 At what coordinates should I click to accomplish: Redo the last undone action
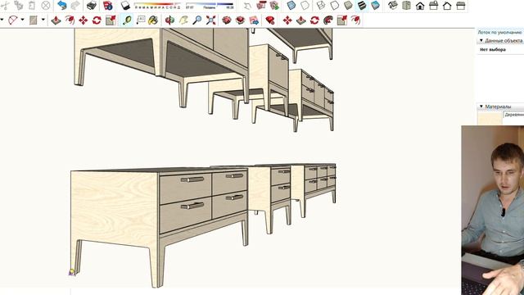point(75,6)
